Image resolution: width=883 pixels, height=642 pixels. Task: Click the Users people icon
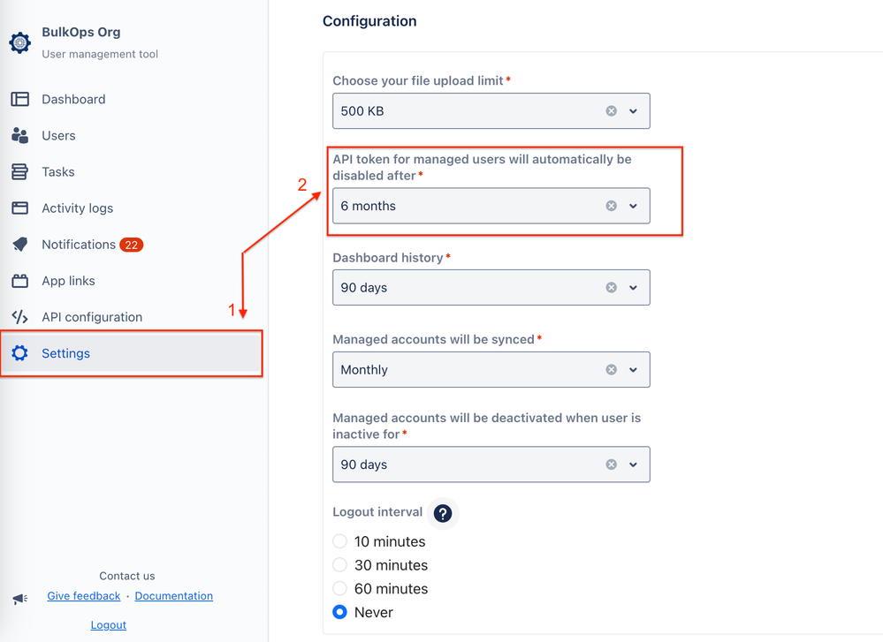[x=19, y=135]
